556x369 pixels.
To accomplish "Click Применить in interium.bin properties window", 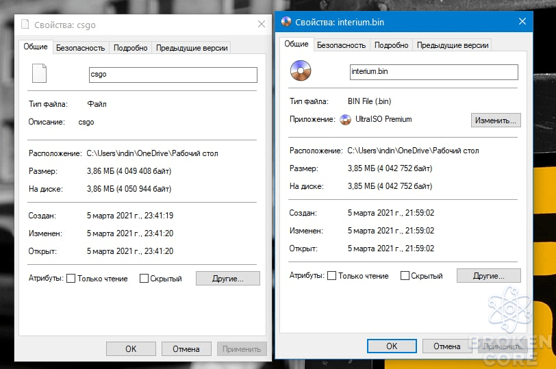I will [503, 346].
